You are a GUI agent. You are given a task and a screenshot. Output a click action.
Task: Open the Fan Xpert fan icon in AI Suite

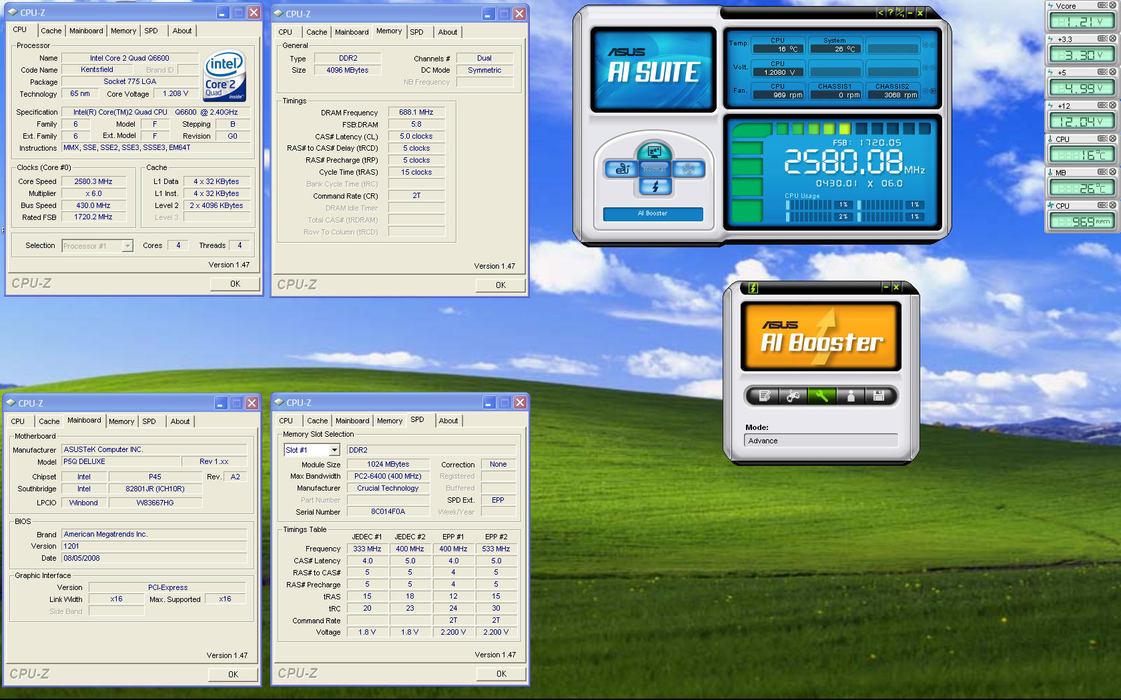(689, 169)
